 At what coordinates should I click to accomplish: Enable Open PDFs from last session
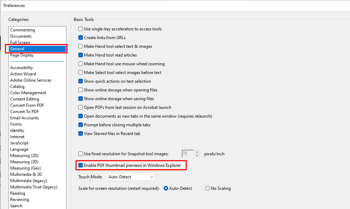point(81,107)
